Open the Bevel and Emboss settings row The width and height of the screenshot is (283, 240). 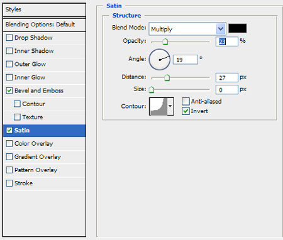pyautogui.click(x=44, y=90)
